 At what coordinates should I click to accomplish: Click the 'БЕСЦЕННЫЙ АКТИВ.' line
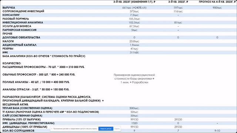16,104
